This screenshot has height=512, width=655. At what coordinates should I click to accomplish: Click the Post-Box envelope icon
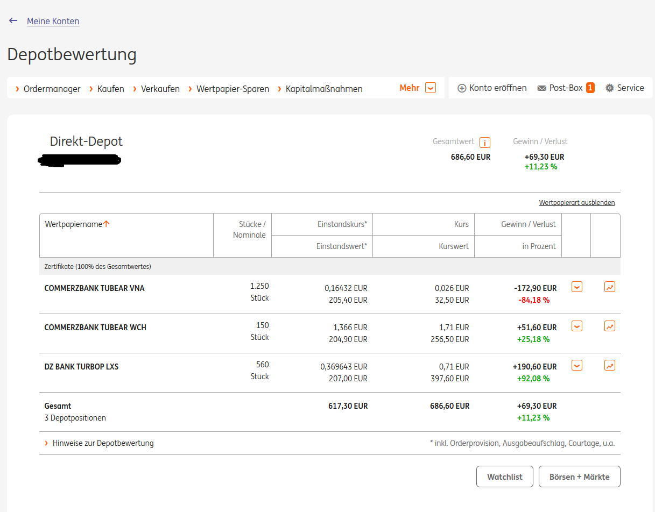click(x=542, y=88)
